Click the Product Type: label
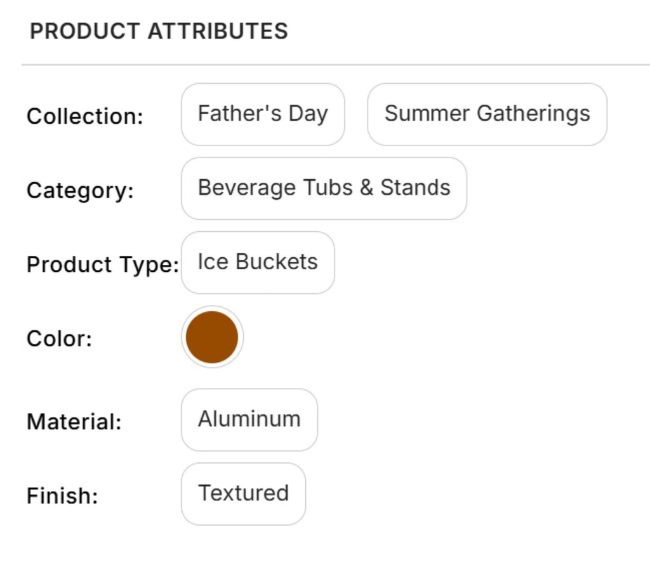Screen dimensions: 650x562 (x=103, y=265)
